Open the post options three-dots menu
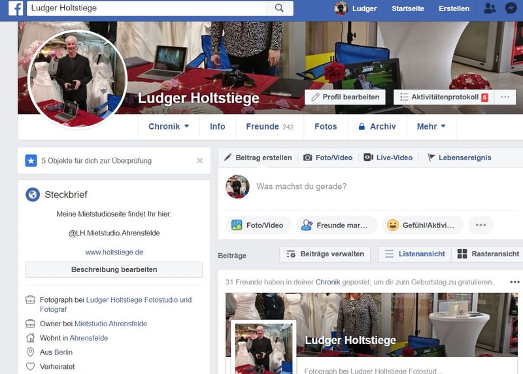Viewport: 523px width, 374px height. click(x=515, y=282)
